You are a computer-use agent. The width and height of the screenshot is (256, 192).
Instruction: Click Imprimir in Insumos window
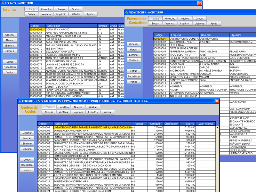click(61, 14)
